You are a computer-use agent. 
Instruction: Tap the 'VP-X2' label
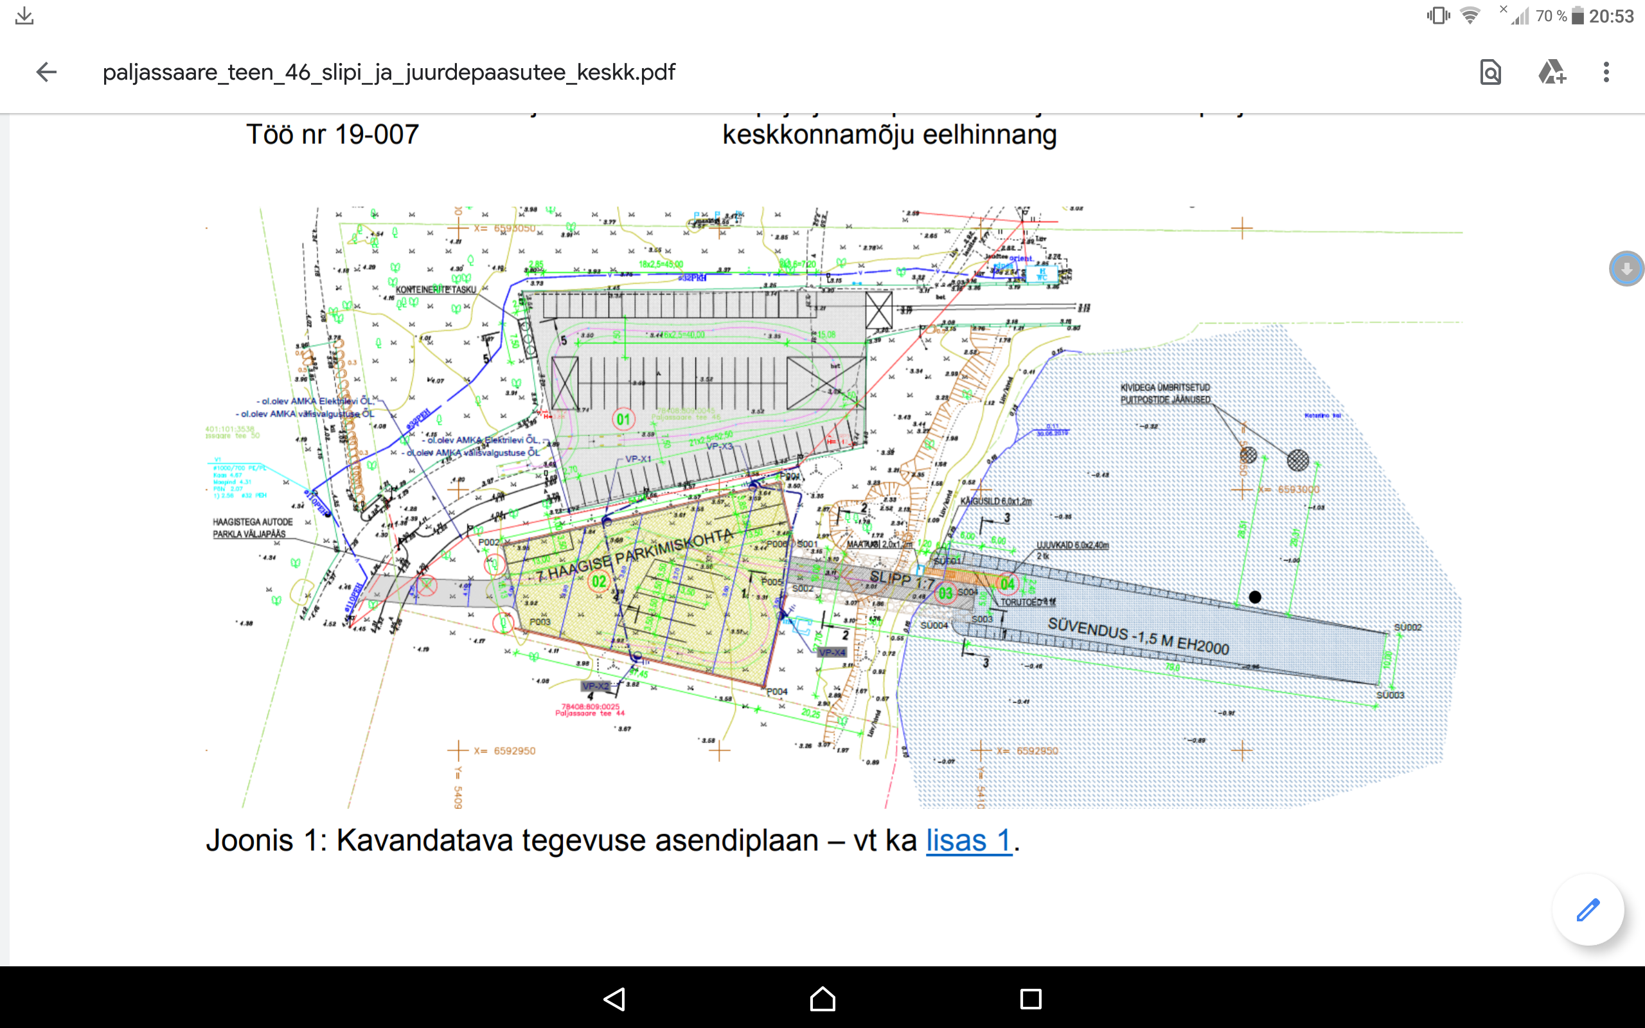tap(596, 686)
